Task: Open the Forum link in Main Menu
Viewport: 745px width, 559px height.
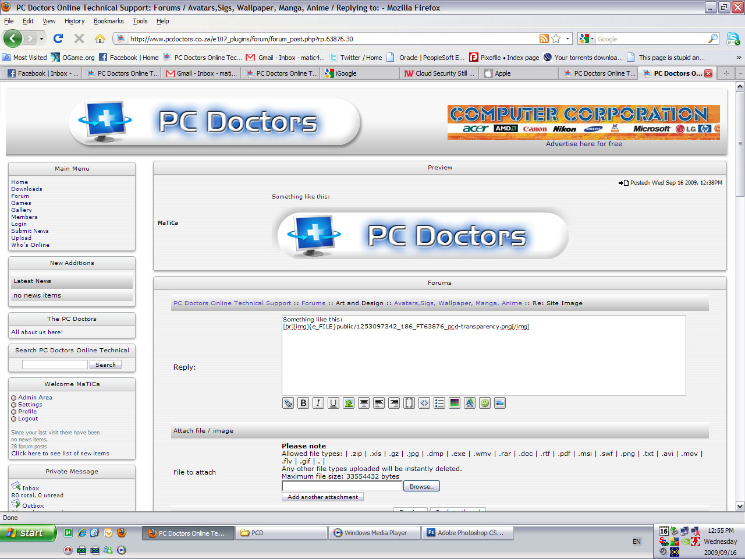Action: pyautogui.click(x=20, y=196)
